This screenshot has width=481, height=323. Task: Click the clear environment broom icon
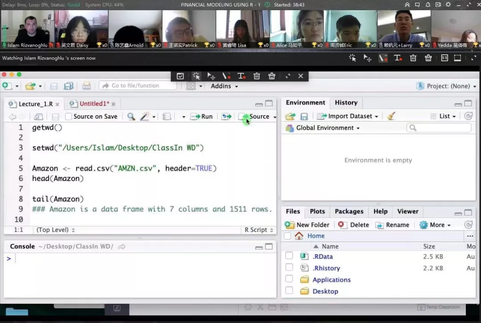(x=391, y=116)
